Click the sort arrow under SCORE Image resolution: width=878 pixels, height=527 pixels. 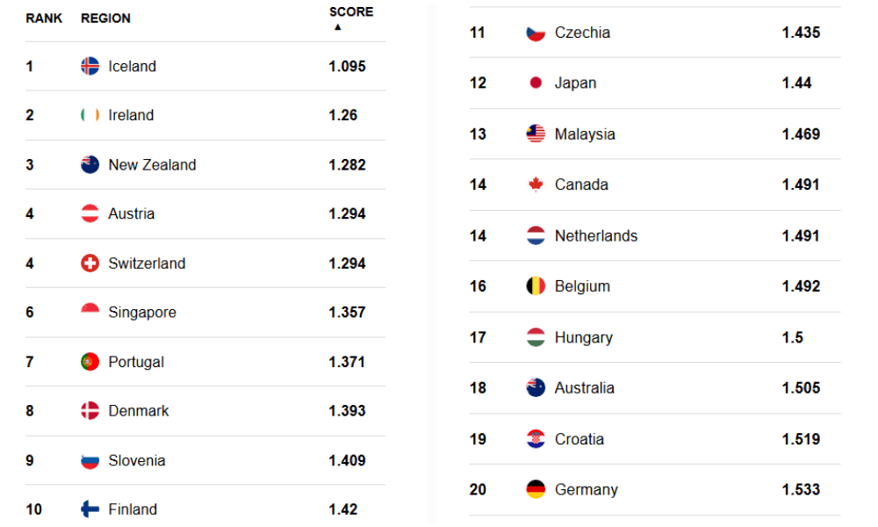click(337, 27)
